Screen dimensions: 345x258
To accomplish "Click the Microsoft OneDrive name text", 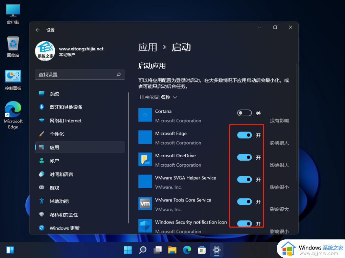I will click(x=175, y=156).
